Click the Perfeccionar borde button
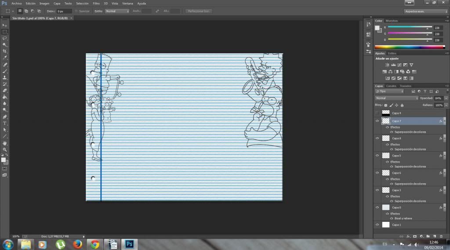450x250 pixels. pos(199,11)
